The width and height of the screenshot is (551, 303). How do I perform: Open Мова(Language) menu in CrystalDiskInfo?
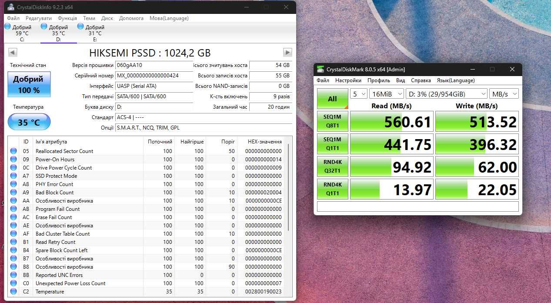[169, 18]
